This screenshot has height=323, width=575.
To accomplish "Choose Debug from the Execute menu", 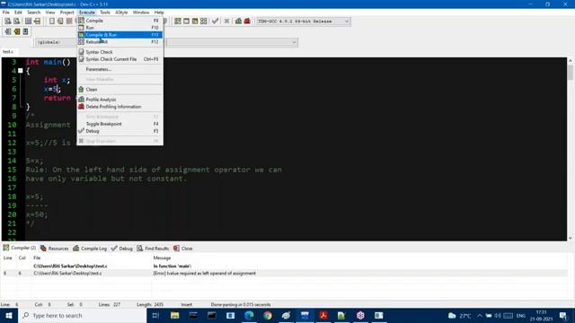I will tap(119, 131).
